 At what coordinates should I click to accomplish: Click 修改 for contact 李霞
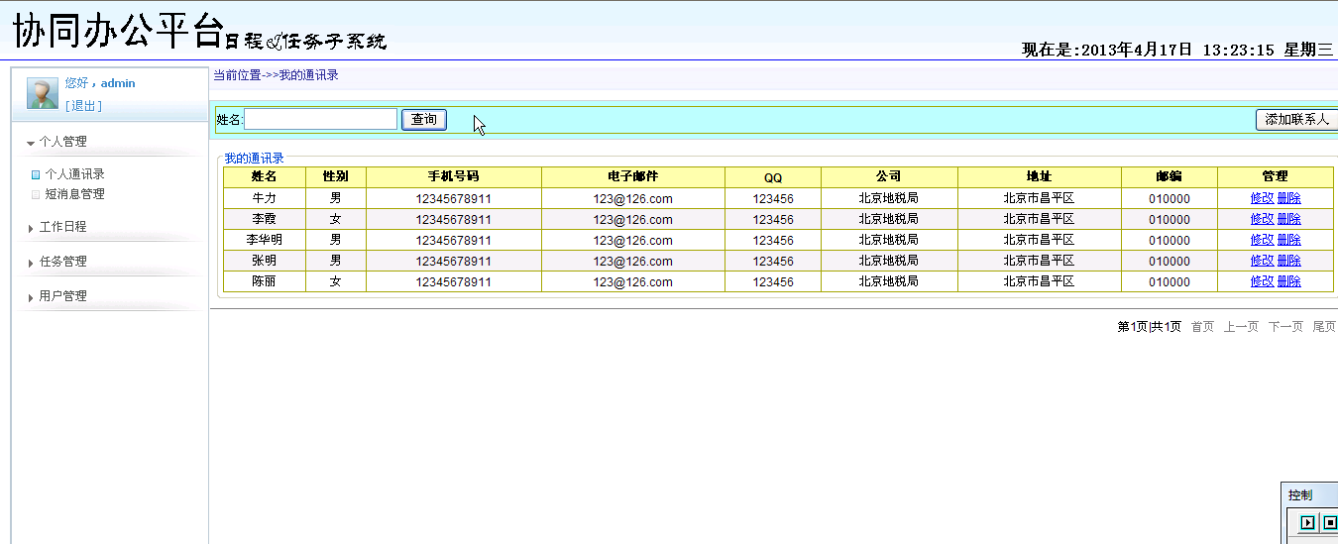(x=1262, y=219)
